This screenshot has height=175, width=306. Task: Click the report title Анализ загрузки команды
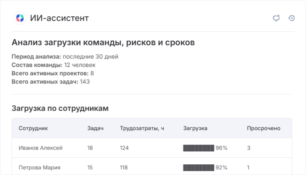tap(103, 42)
